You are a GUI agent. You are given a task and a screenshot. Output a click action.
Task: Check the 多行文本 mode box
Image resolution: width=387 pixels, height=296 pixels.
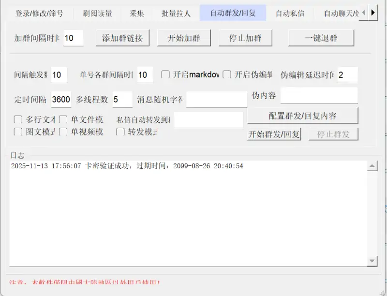[x=18, y=119]
